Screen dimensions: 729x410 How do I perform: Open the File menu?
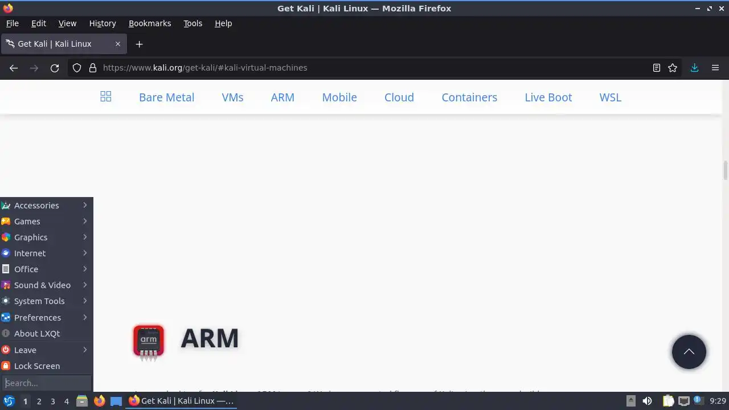[13, 23]
